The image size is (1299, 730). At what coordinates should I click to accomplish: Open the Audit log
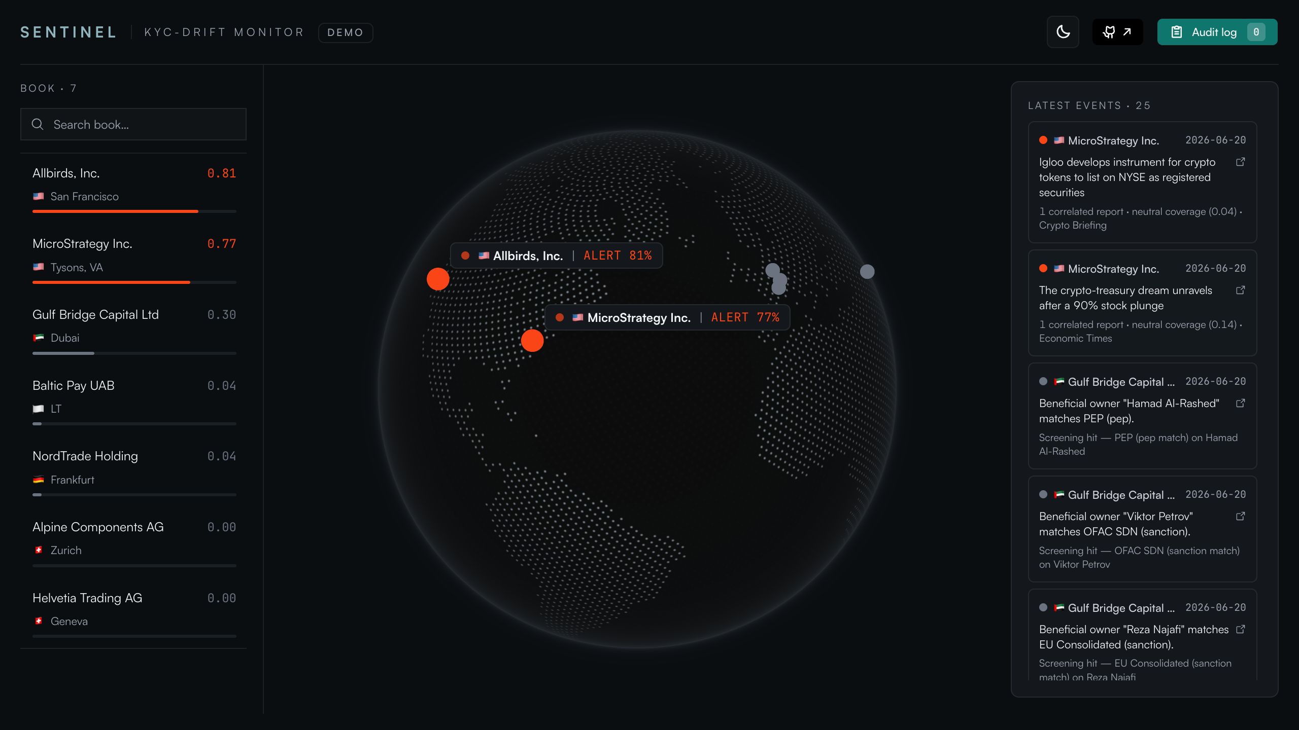tap(1217, 32)
